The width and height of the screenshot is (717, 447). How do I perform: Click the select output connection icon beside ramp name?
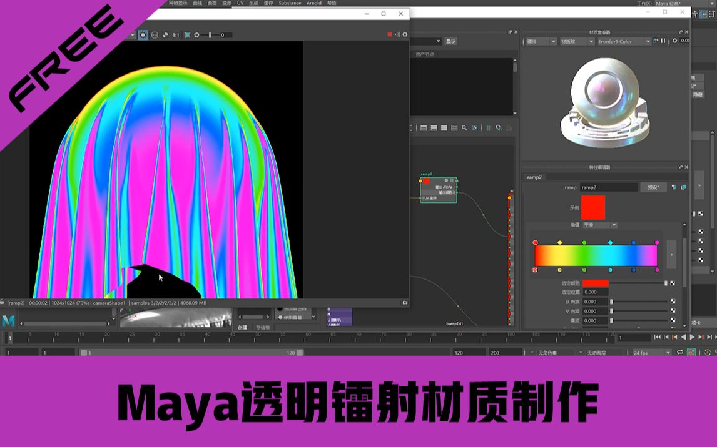coord(683,187)
